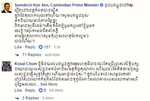View the 157 reactions count
The image size is (150, 101).
[47, 47]
